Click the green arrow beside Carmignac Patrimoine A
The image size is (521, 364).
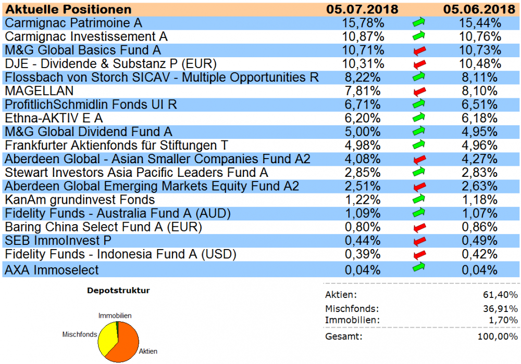(418, 23)
